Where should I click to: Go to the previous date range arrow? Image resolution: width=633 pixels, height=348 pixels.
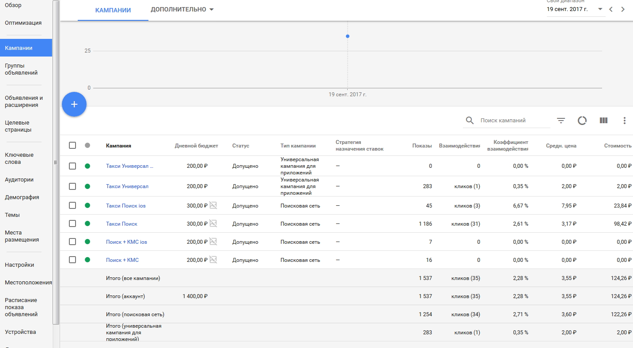click(x=611, y=9)
